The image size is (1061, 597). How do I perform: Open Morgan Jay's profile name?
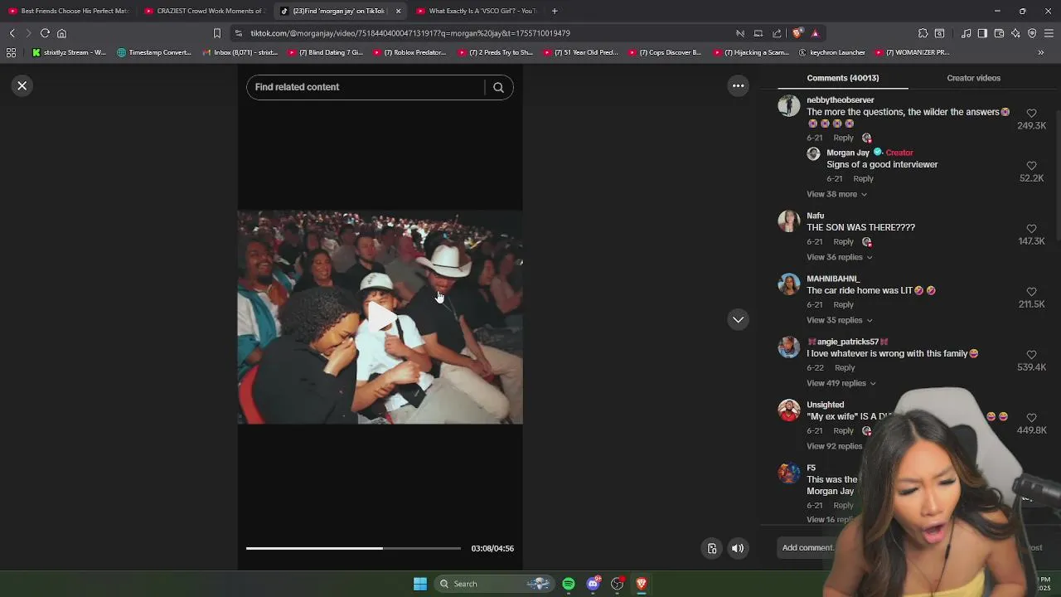coord(847,153)
